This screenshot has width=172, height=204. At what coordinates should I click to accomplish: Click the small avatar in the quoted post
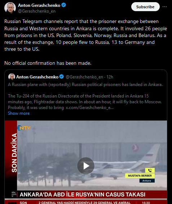tap(12, 77)
